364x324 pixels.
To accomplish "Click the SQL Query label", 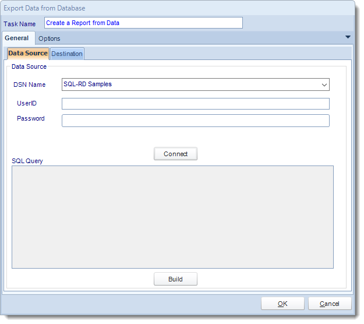I will tap(27, 161).
